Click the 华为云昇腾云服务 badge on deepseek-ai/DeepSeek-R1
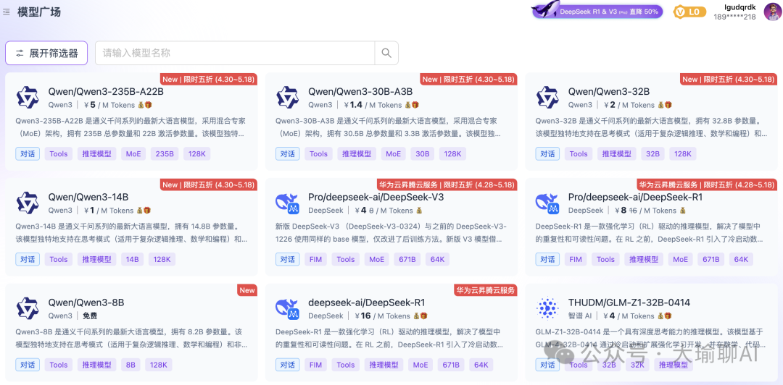 coord(485,290)
